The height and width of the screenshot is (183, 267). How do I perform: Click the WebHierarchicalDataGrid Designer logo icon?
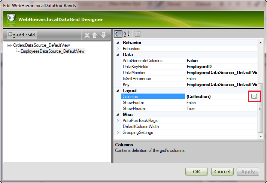pos(12,19)
